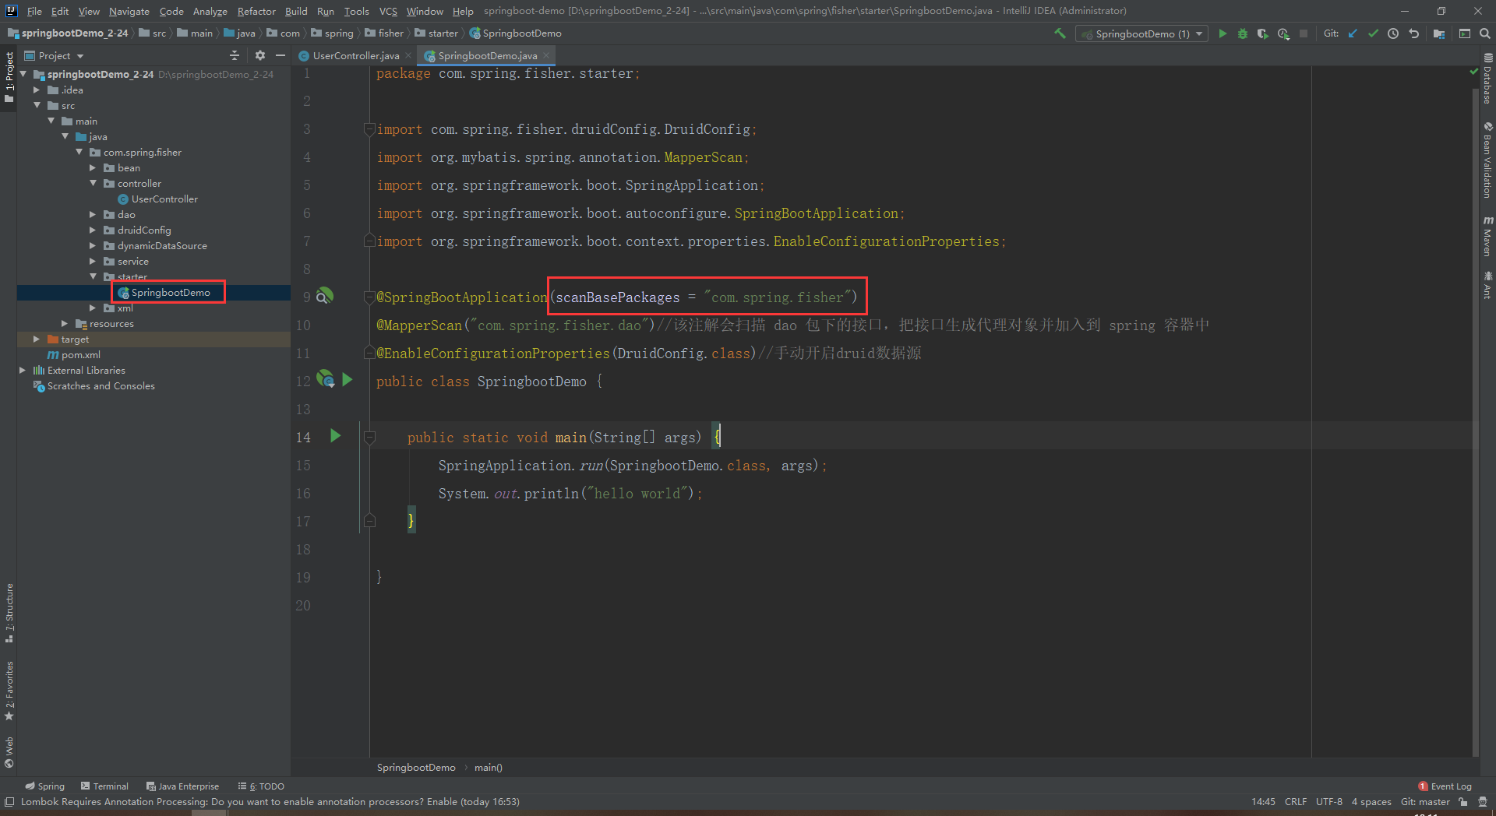Commit changes via the green checkmark icon
Image resolution: width=1496 pixels, height=816 pixels.
click(x=1374, y=33)
